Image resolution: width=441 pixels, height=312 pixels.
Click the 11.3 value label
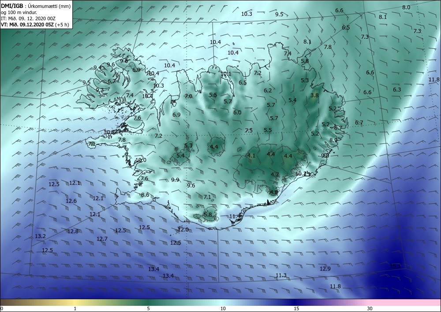[281, 275]
